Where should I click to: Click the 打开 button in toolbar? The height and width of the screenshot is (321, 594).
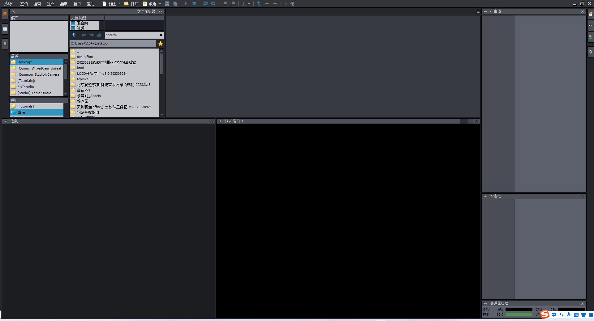(131, 4)
